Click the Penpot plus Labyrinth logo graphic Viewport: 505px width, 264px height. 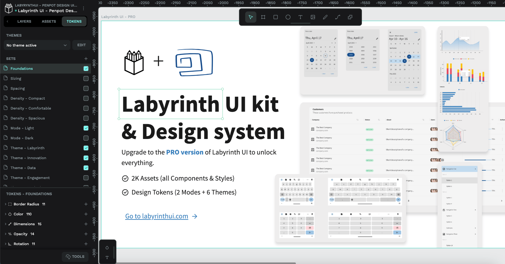(169, 62)
